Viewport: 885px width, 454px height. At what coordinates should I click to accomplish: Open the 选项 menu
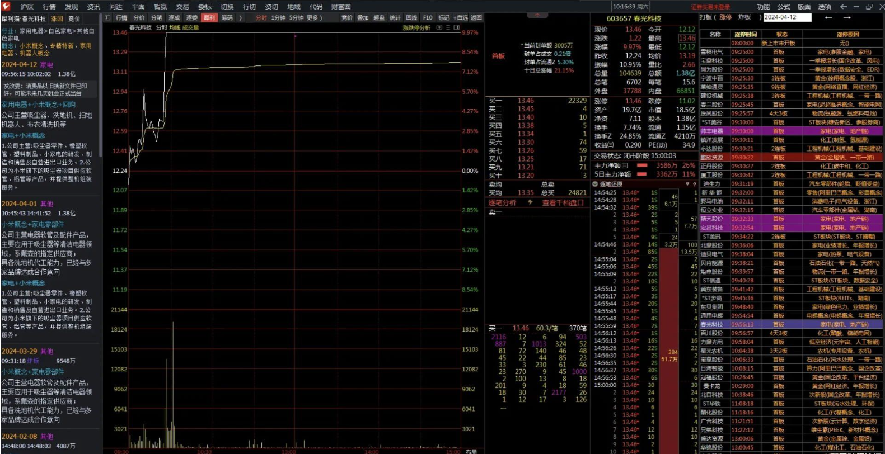tap(825, 7)
